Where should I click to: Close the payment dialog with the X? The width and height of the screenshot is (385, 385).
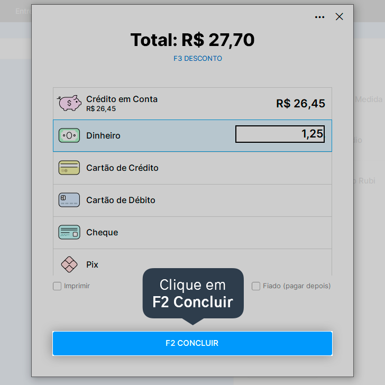tap(339, 17)
